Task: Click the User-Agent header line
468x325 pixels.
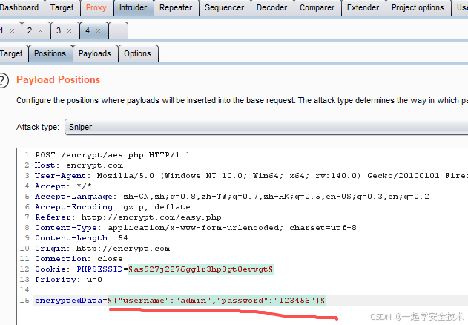Action: click(251, 176)
